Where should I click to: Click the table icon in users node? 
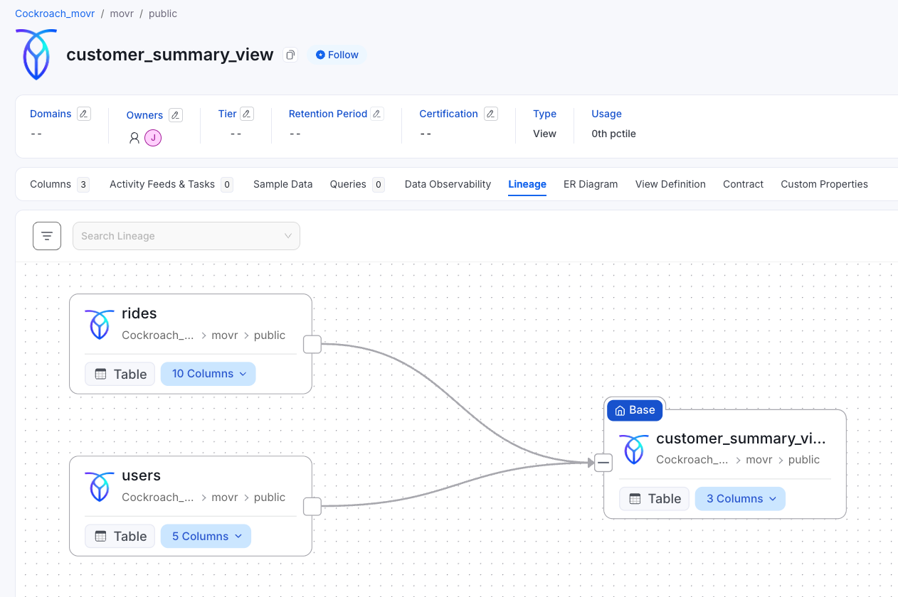click(x=100, y=536)
